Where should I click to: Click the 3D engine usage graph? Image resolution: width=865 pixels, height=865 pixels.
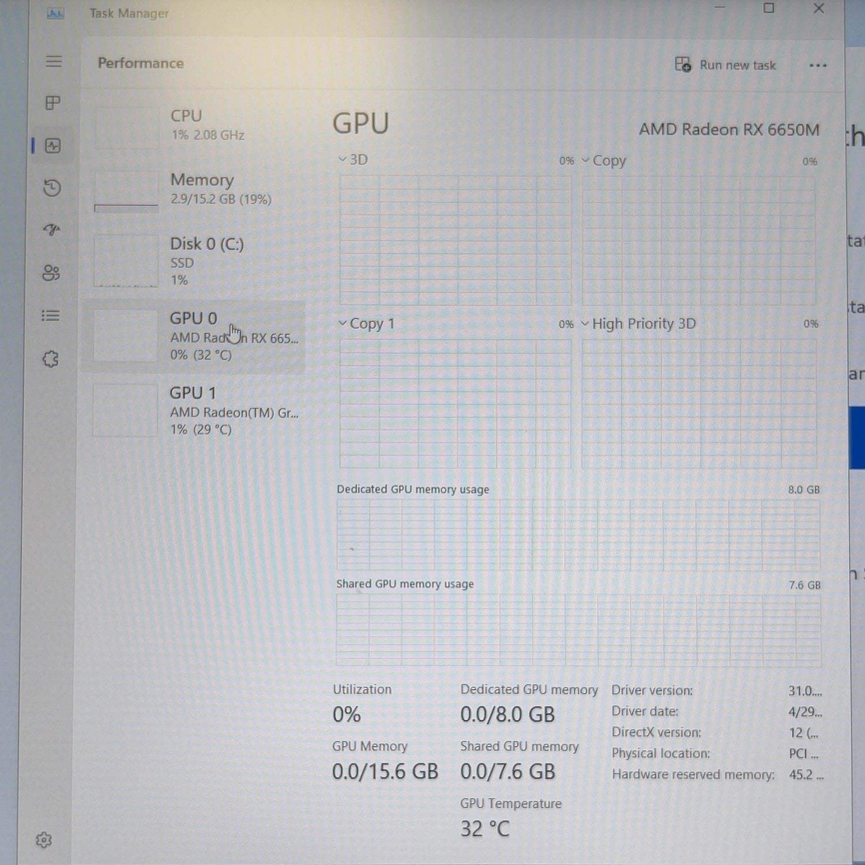pyautogui.click(x=455, y=240)
